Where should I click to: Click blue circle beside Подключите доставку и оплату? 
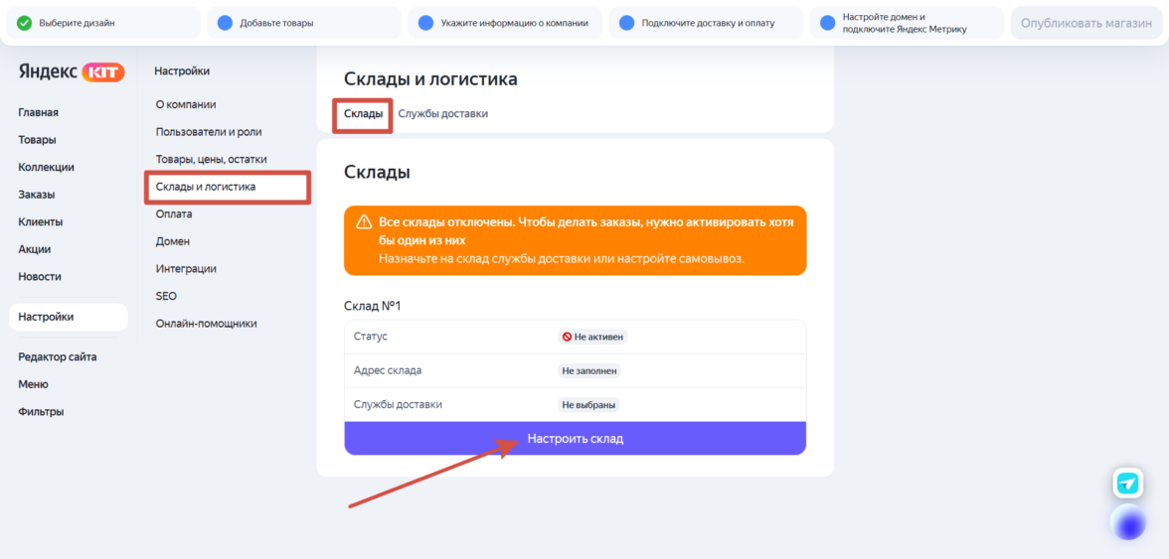(x=627, y=23)
